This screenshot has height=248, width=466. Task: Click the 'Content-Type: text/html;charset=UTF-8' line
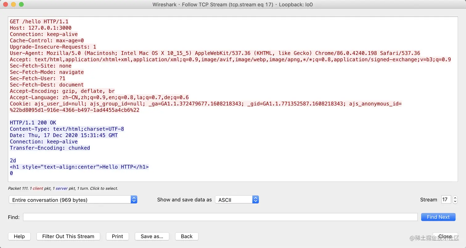tap(67, 129)
